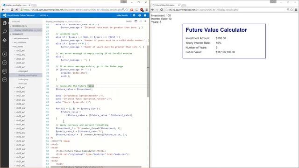Click the Future Value Calculator heading
The width and height of the screenshot is (299, 168).
[x=216, y=30]
